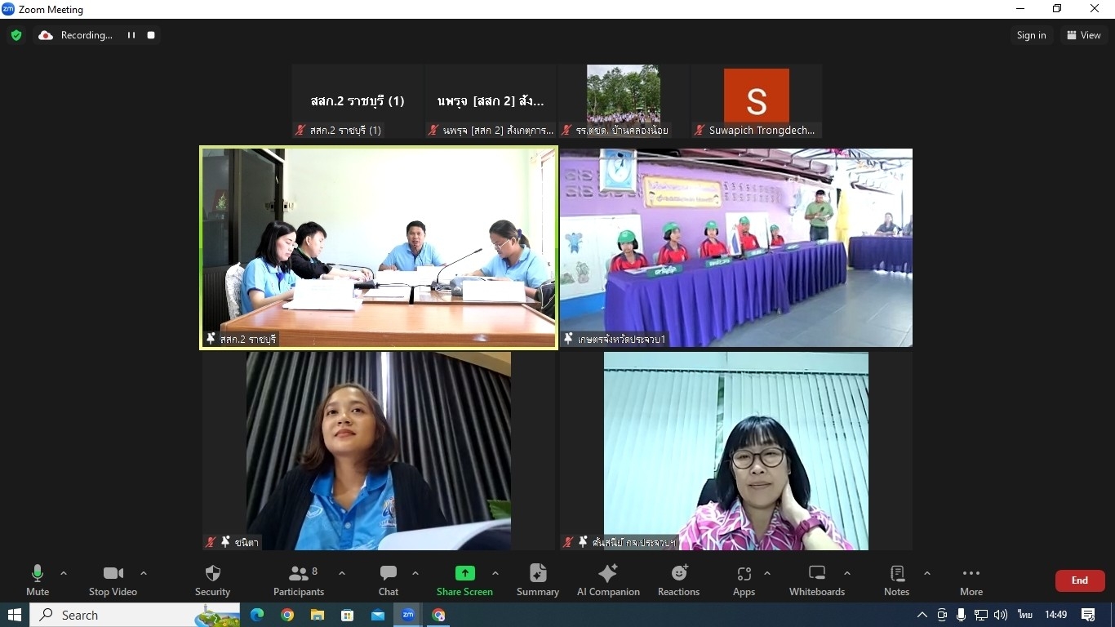Open the Chat panel
This screenshot has height=627, width=1115.
389,580
